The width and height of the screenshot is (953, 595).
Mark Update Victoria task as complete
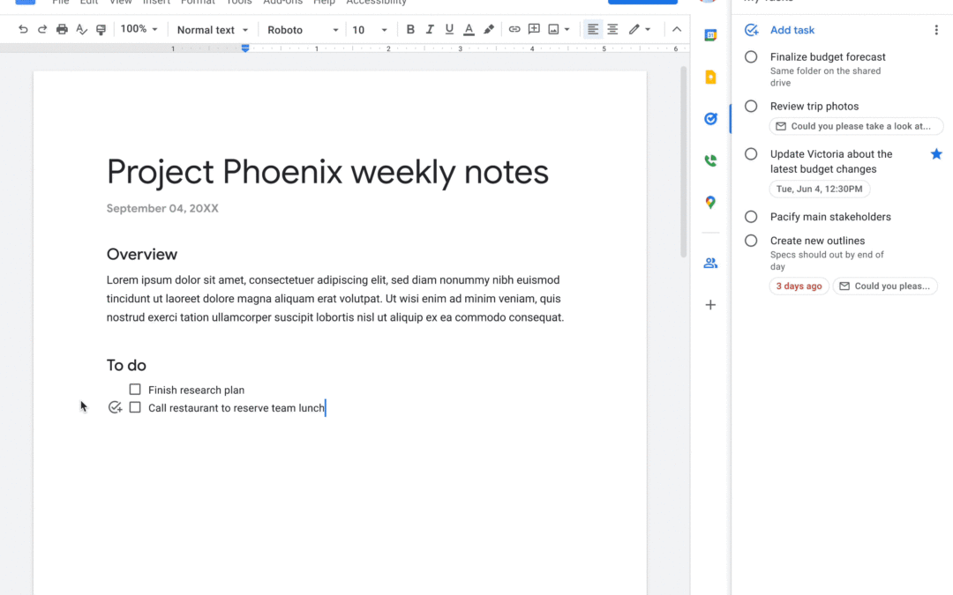[x=751, y=154]
